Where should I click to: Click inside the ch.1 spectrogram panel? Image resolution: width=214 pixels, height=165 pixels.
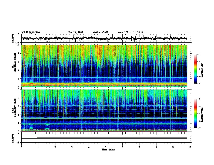(104, 66)
